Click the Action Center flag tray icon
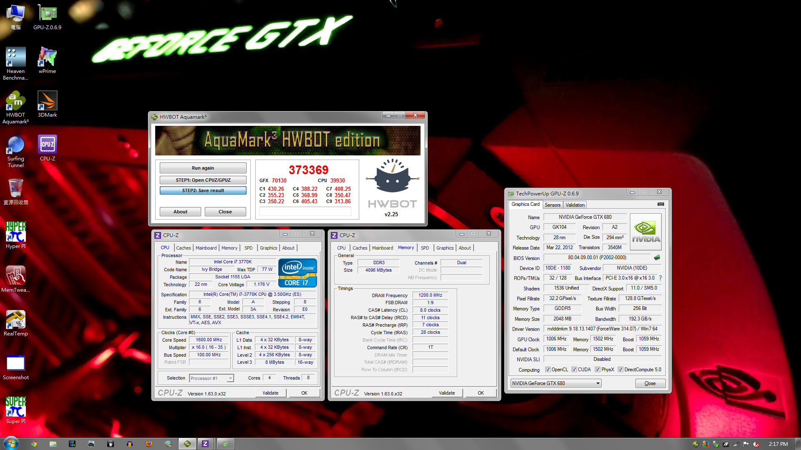Image resolution: width=801 pixels, height=450 pixels. [x=746, y=444]
